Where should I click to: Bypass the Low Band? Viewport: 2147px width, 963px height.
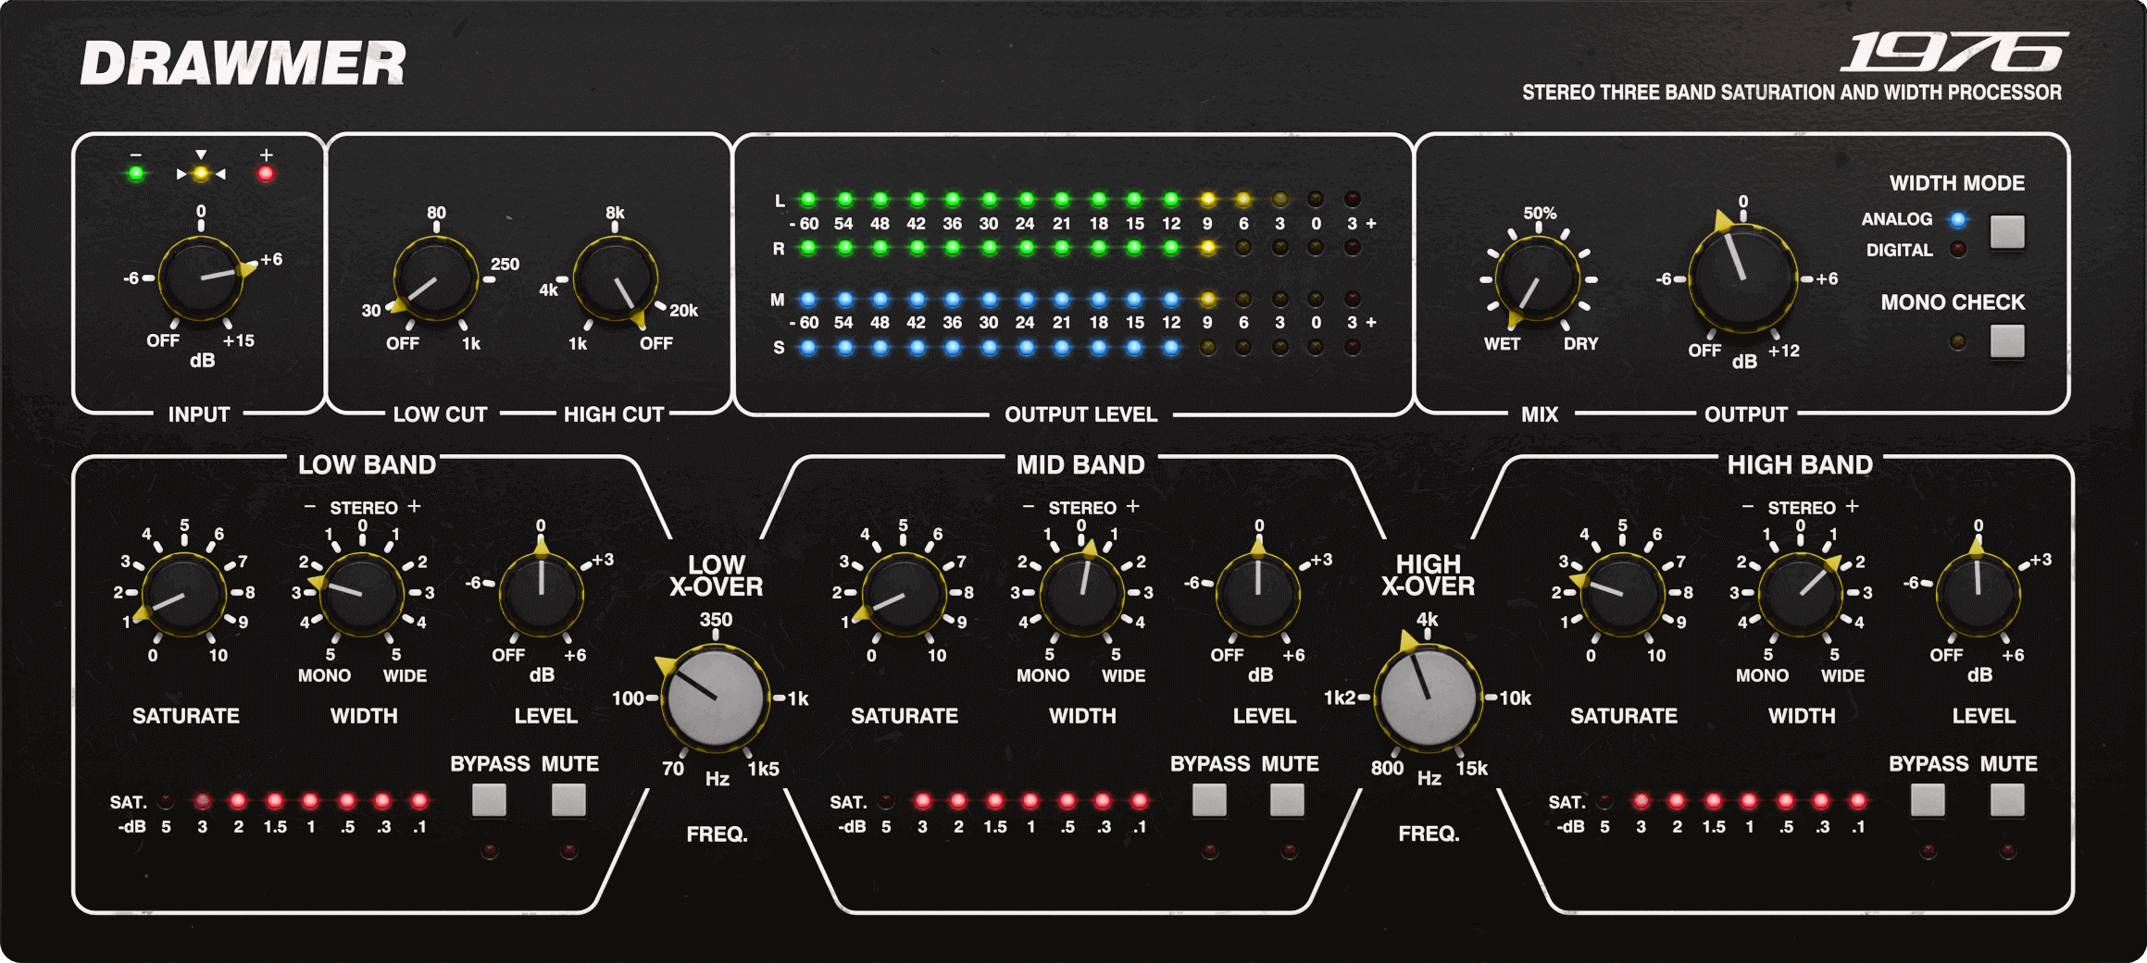tap(489, 800)
